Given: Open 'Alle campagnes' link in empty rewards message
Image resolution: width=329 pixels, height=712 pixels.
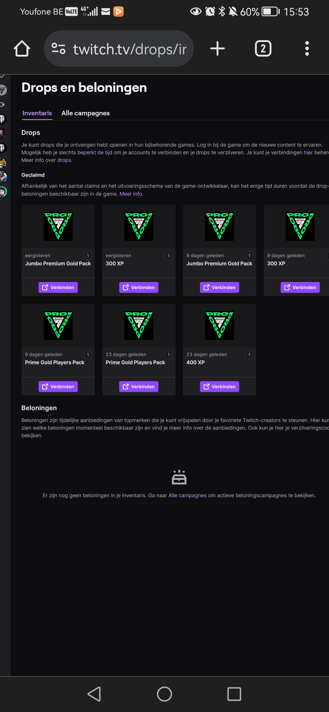Looking at the screenshot, I should tap(187, 495).
